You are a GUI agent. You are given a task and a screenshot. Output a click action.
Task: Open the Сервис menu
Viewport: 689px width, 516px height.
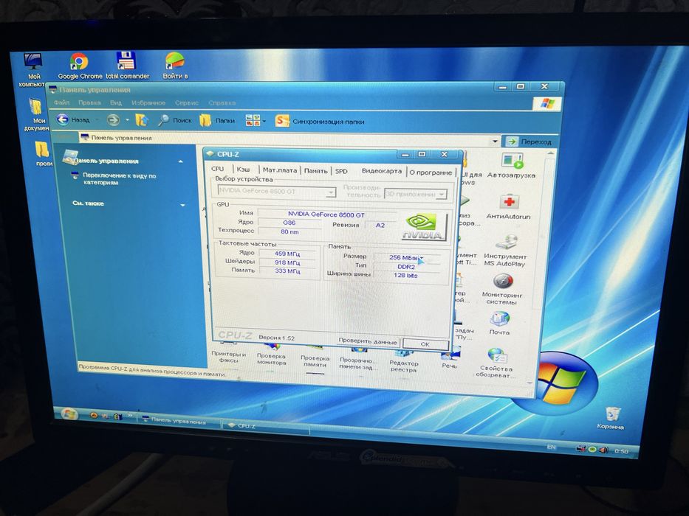pos(187,103)
